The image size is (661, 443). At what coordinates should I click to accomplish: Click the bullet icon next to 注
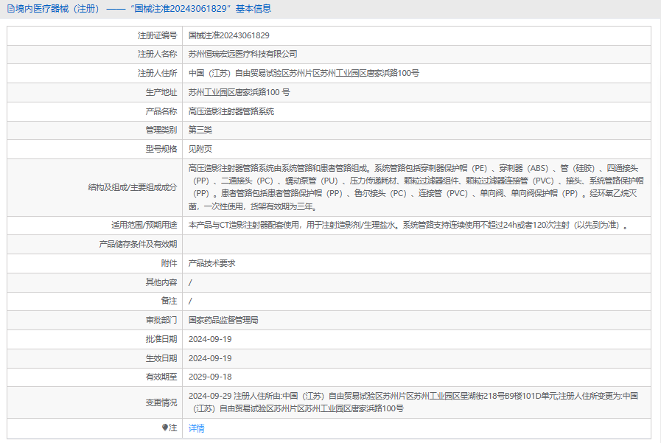[x=165, y=428]
